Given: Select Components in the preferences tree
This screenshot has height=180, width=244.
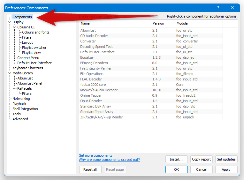Looking at the screenshot, I should click(x=22, y=17).
